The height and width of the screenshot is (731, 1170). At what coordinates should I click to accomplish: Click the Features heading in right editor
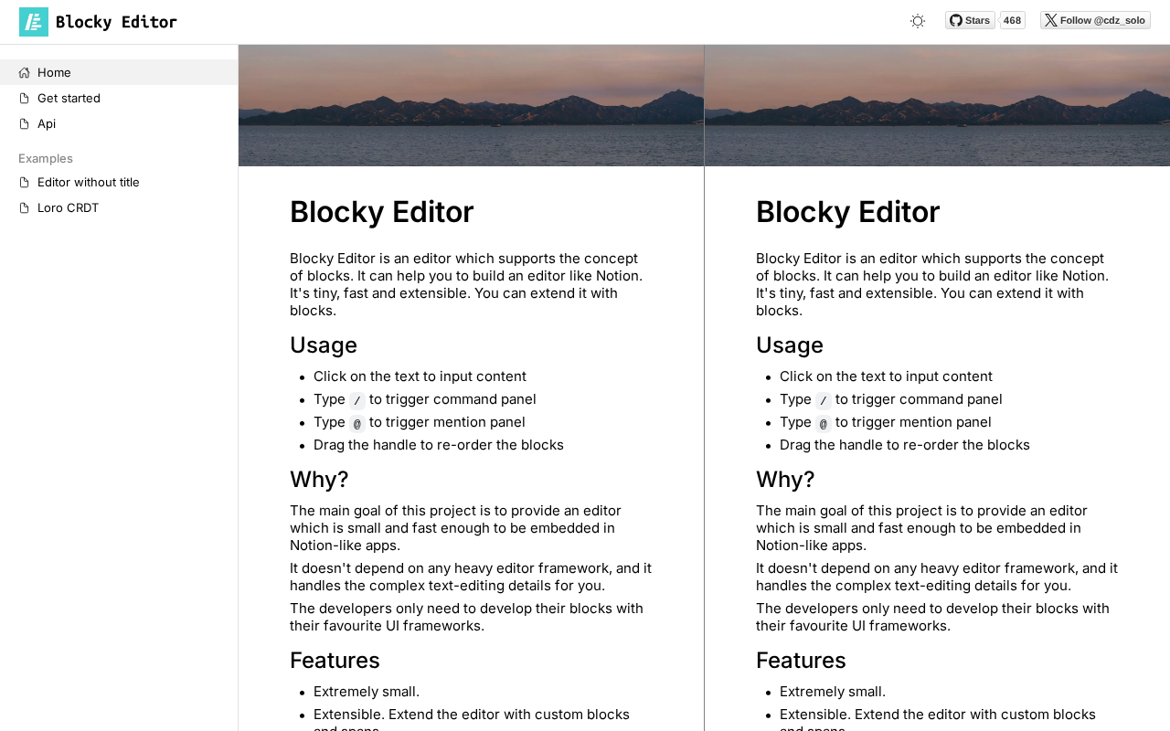tap(801, 660)
